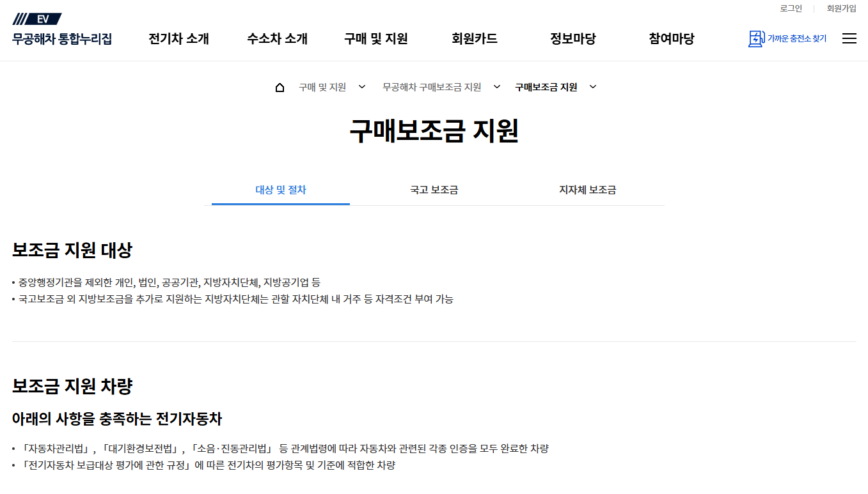Image resolution: width=868 pixels, height=494 pixels.
Task: Open the 참여마당 menu
Action: [x=671, y=38]
